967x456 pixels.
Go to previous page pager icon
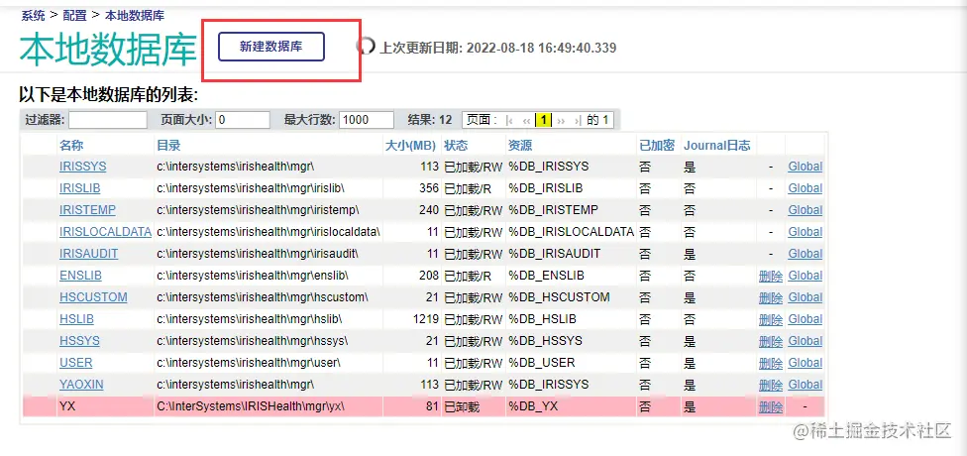pos(527,120)
